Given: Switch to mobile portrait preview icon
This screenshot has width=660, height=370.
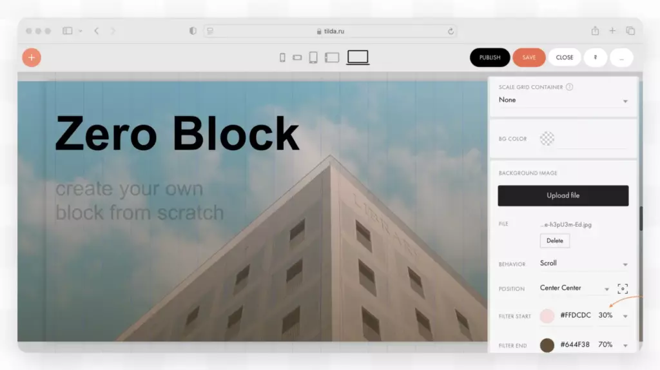Looking at the screenshot, I should (x=282, y=57).
